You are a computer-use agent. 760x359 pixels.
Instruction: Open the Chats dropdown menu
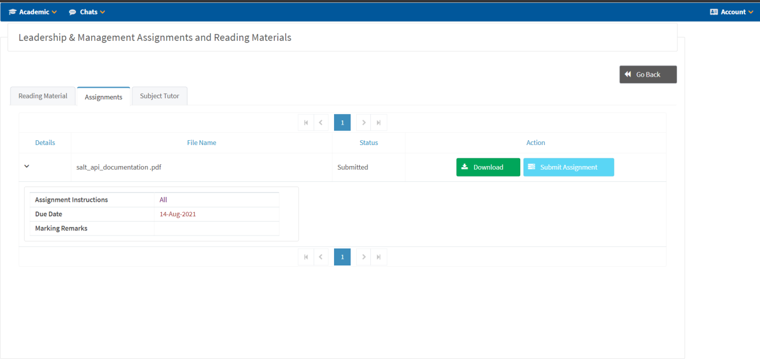(x=87, y=12)
